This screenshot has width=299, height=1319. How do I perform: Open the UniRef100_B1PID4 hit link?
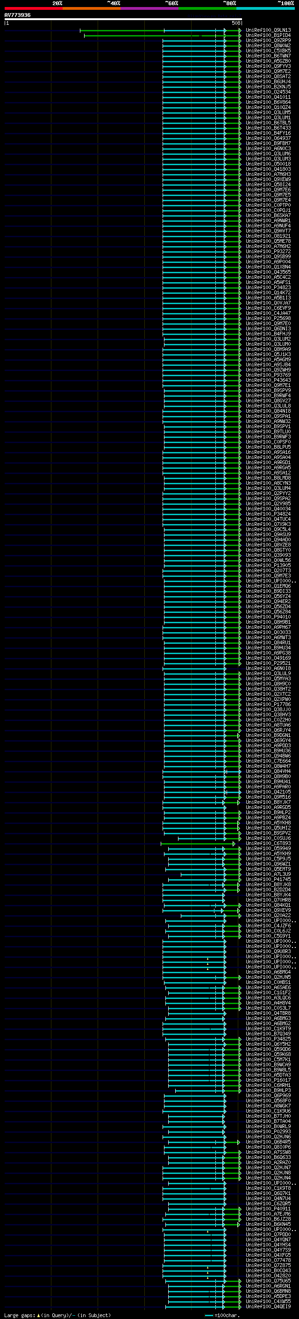pos(268,36)
